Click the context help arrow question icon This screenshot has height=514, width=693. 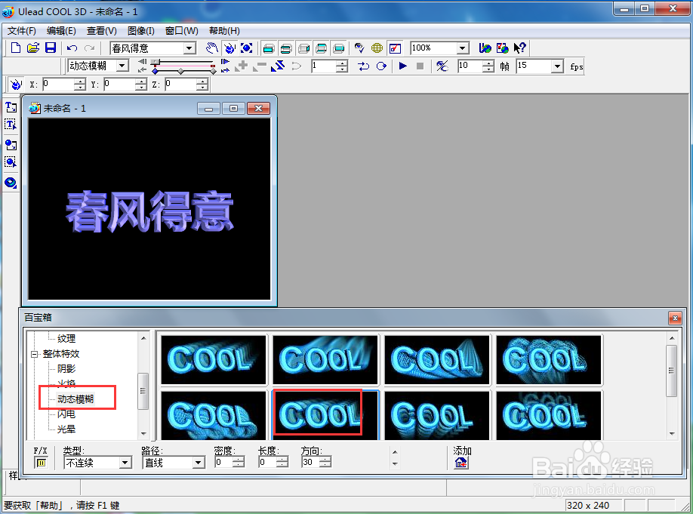(x=519, y=48)
